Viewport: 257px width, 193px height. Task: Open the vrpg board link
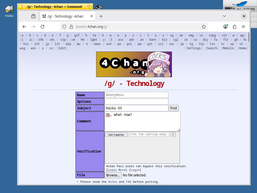212,35
